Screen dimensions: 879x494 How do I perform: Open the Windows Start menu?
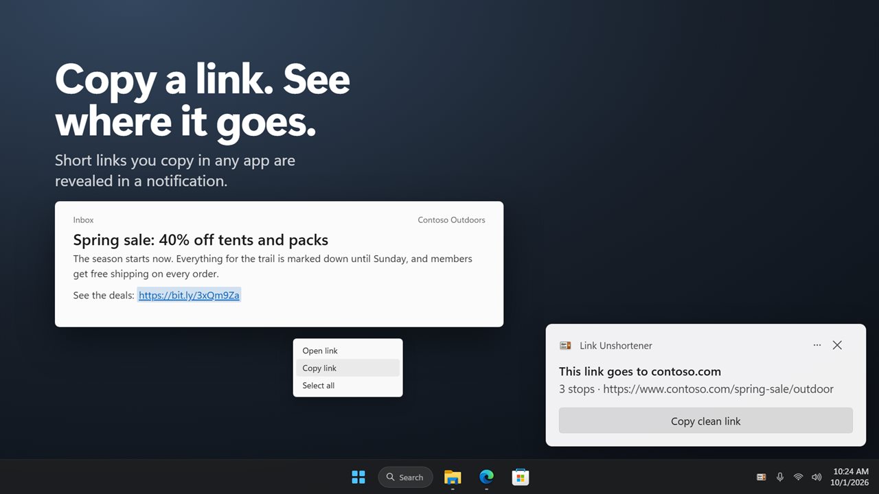point(358,477)
